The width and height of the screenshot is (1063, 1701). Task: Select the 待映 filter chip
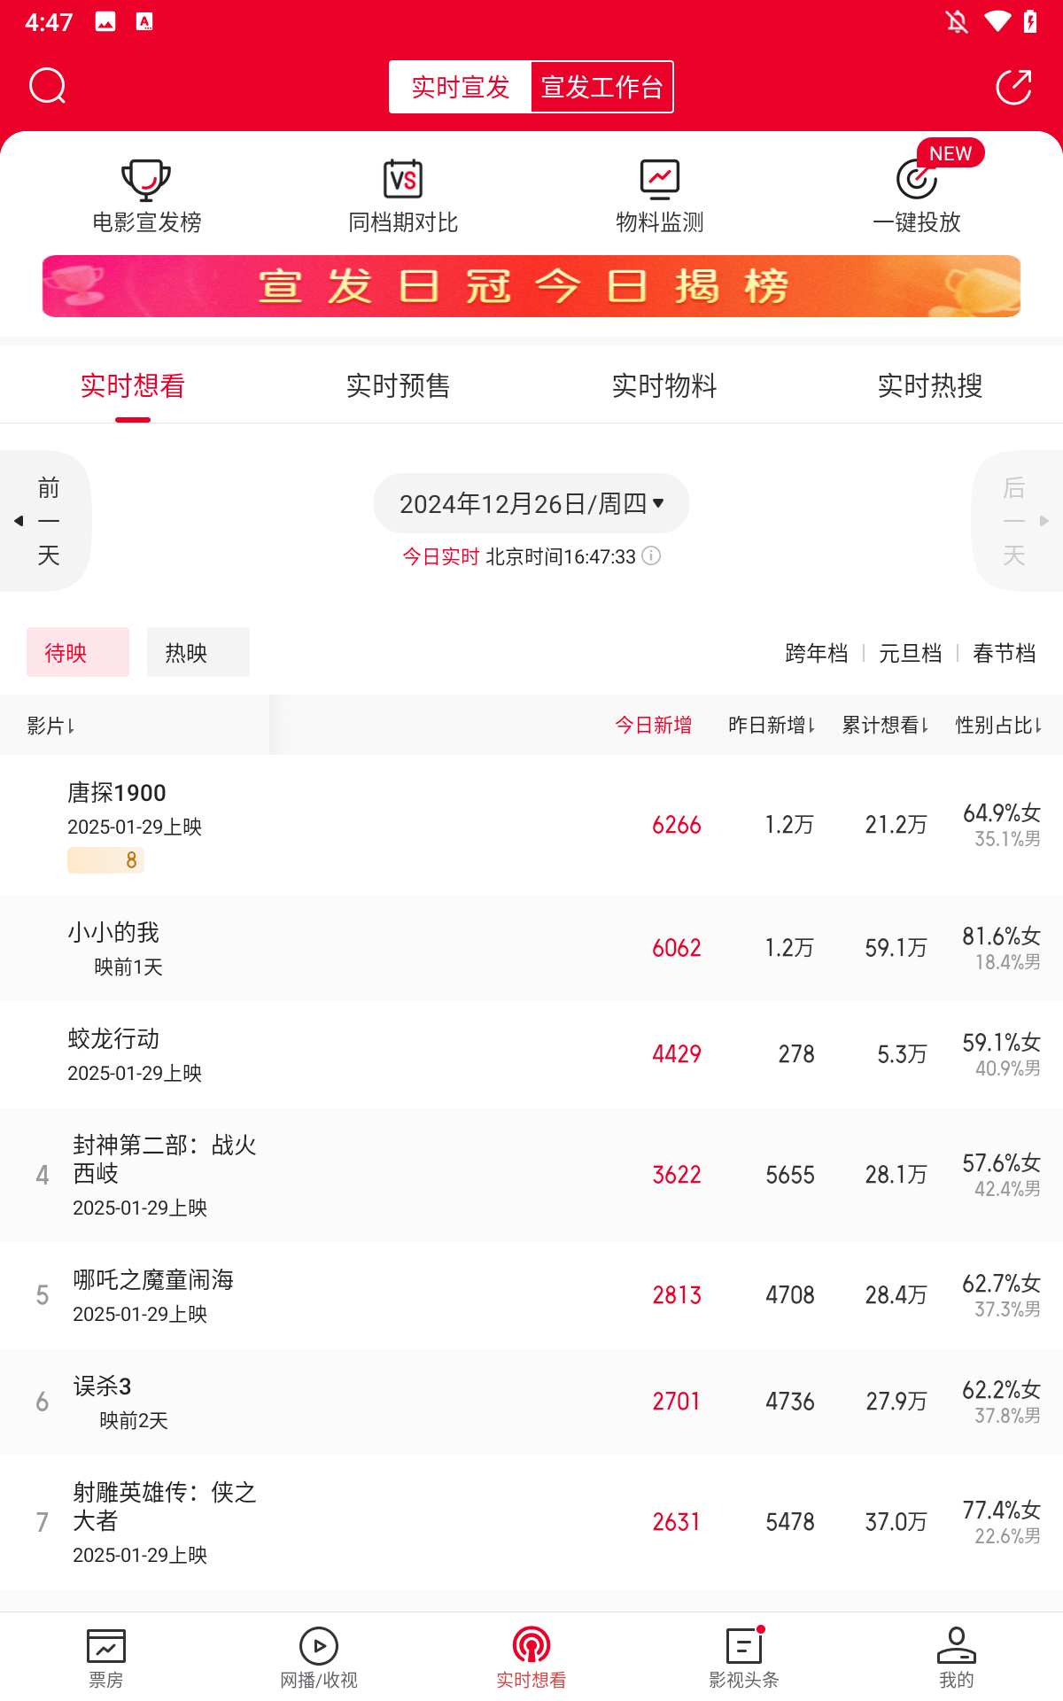[x=78, y=653]
